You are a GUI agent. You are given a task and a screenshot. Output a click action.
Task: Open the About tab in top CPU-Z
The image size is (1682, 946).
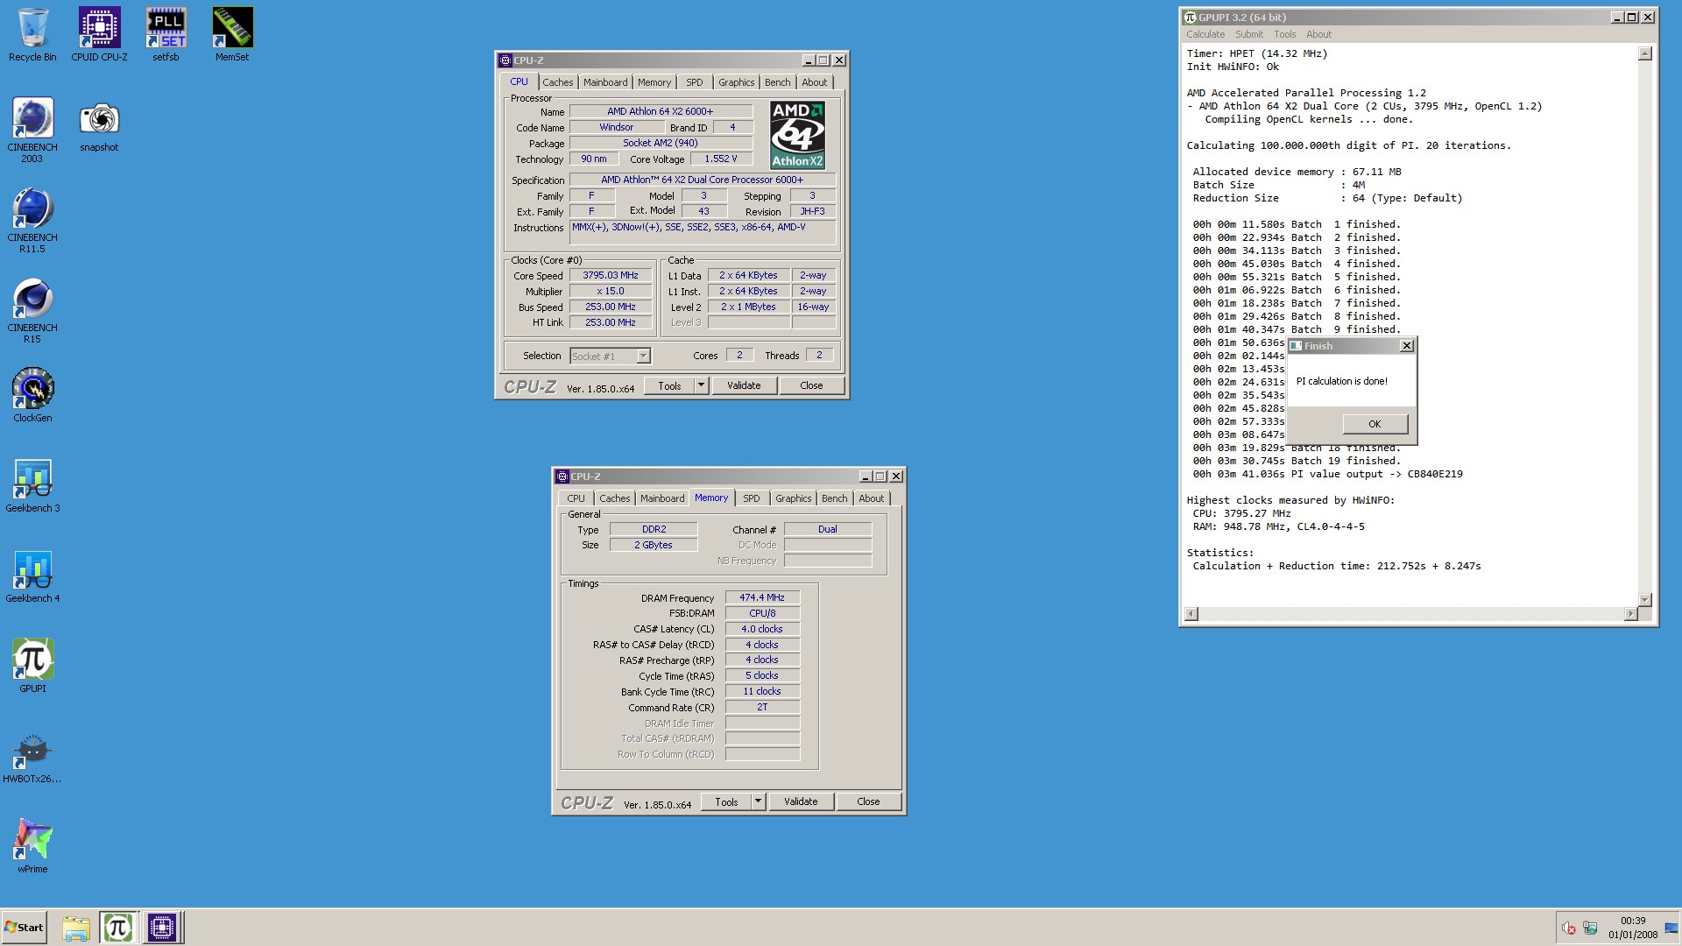coord(814,82)
